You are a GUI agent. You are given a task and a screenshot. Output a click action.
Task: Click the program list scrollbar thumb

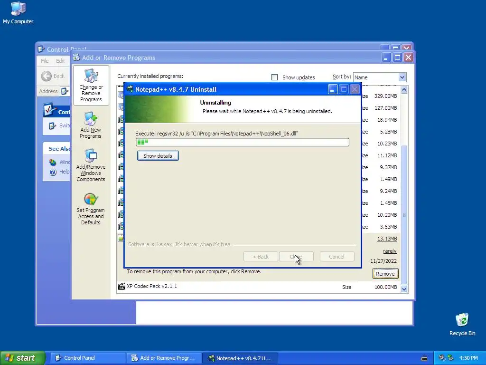tap(404, 215)
